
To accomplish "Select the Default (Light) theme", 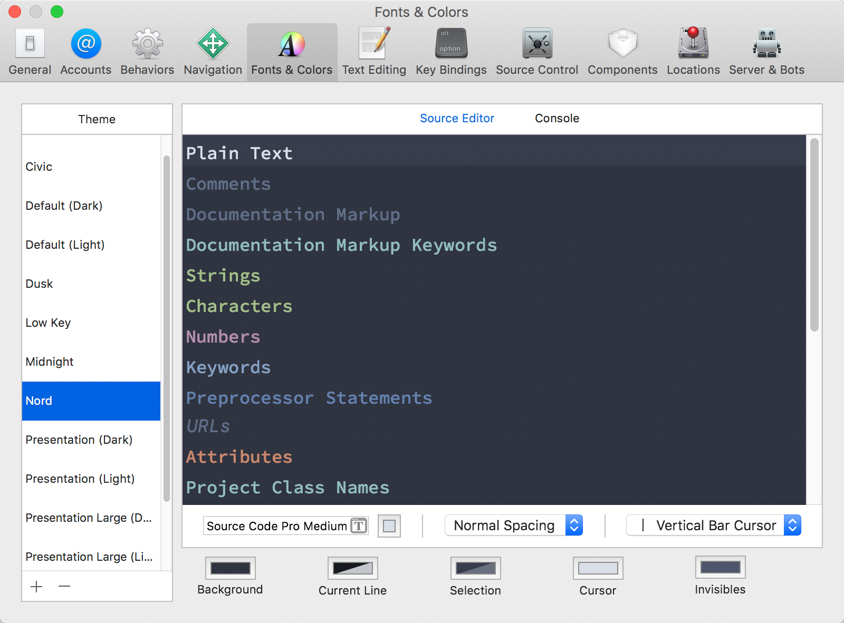I will tap(91, 245).
